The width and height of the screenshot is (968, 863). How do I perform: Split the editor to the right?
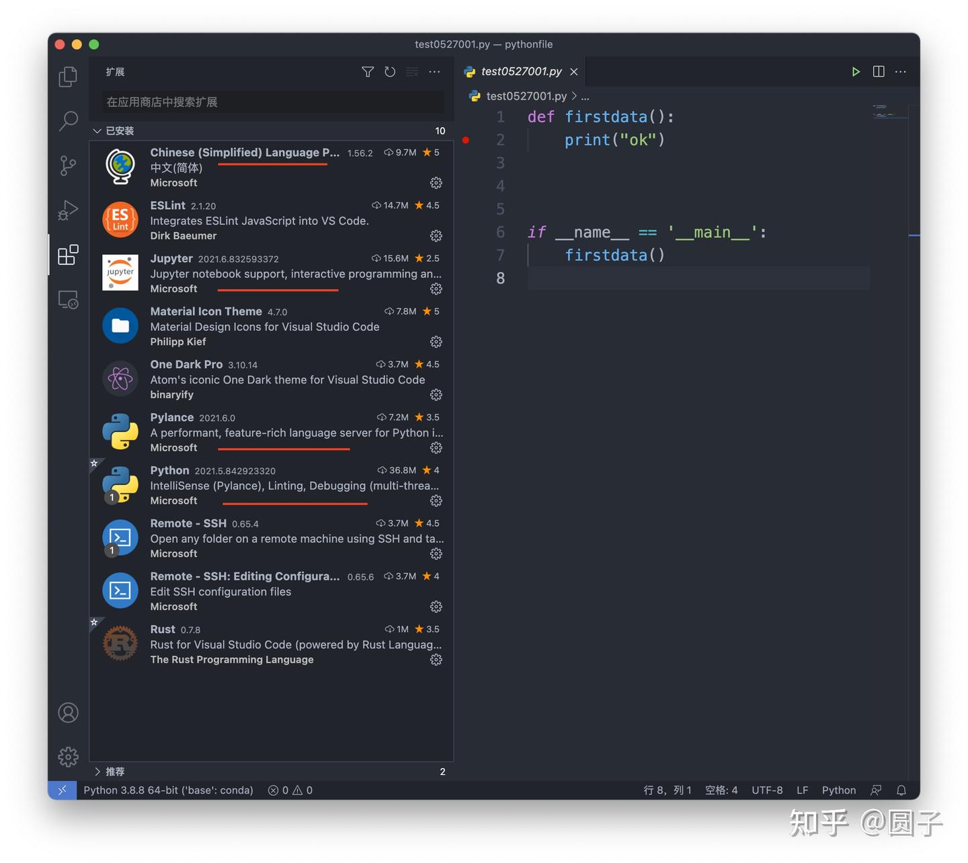pos(879,71)
